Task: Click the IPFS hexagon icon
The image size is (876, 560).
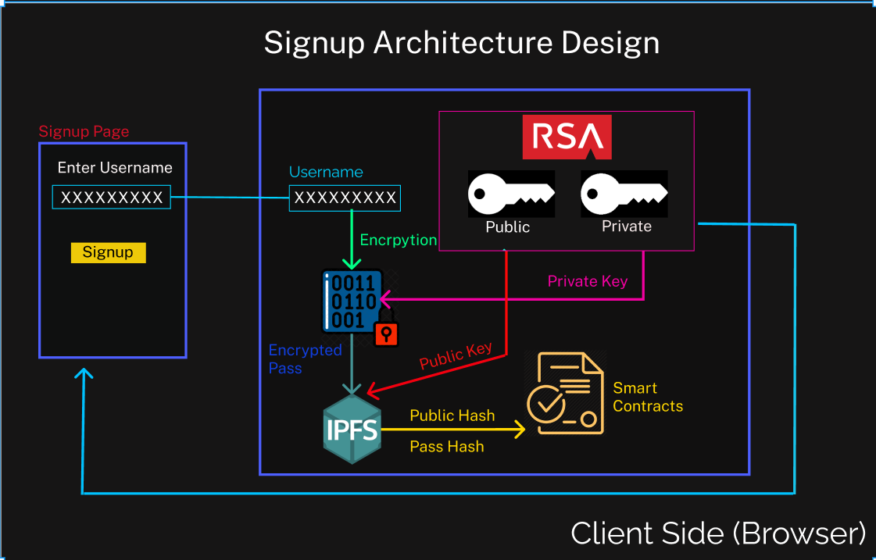Action: pyautogui.click(x=352, y=430)
